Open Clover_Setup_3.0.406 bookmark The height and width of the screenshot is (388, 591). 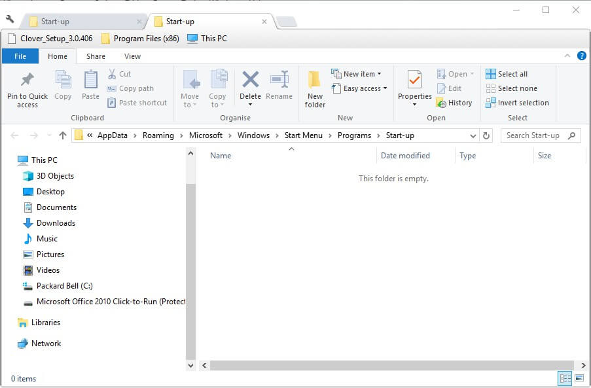(x=50, y=39)
